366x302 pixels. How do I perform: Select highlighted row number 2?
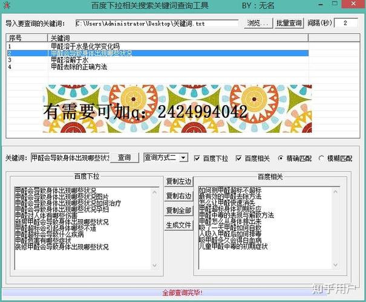[158, 53]
